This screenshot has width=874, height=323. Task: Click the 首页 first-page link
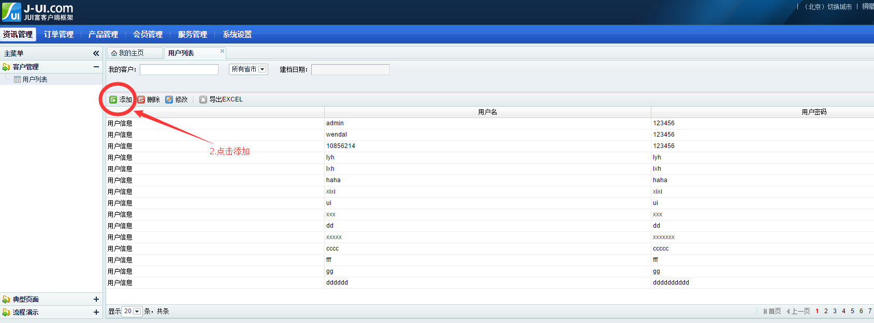tap(772, 311)
